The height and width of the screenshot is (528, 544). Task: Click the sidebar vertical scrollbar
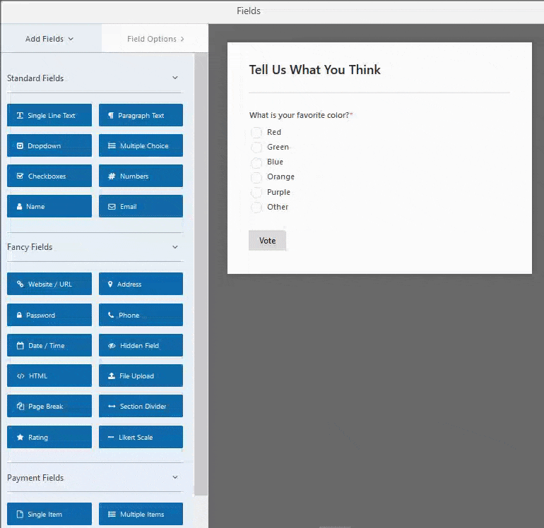point(201,282)
